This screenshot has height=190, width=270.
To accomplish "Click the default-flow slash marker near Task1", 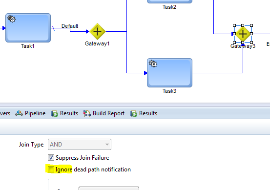I will click(x=53, y=28).
